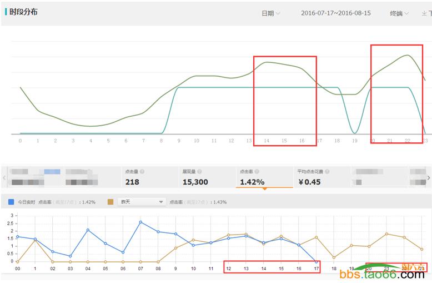Select the 展现量 15,300 metric card

point(207,177)
